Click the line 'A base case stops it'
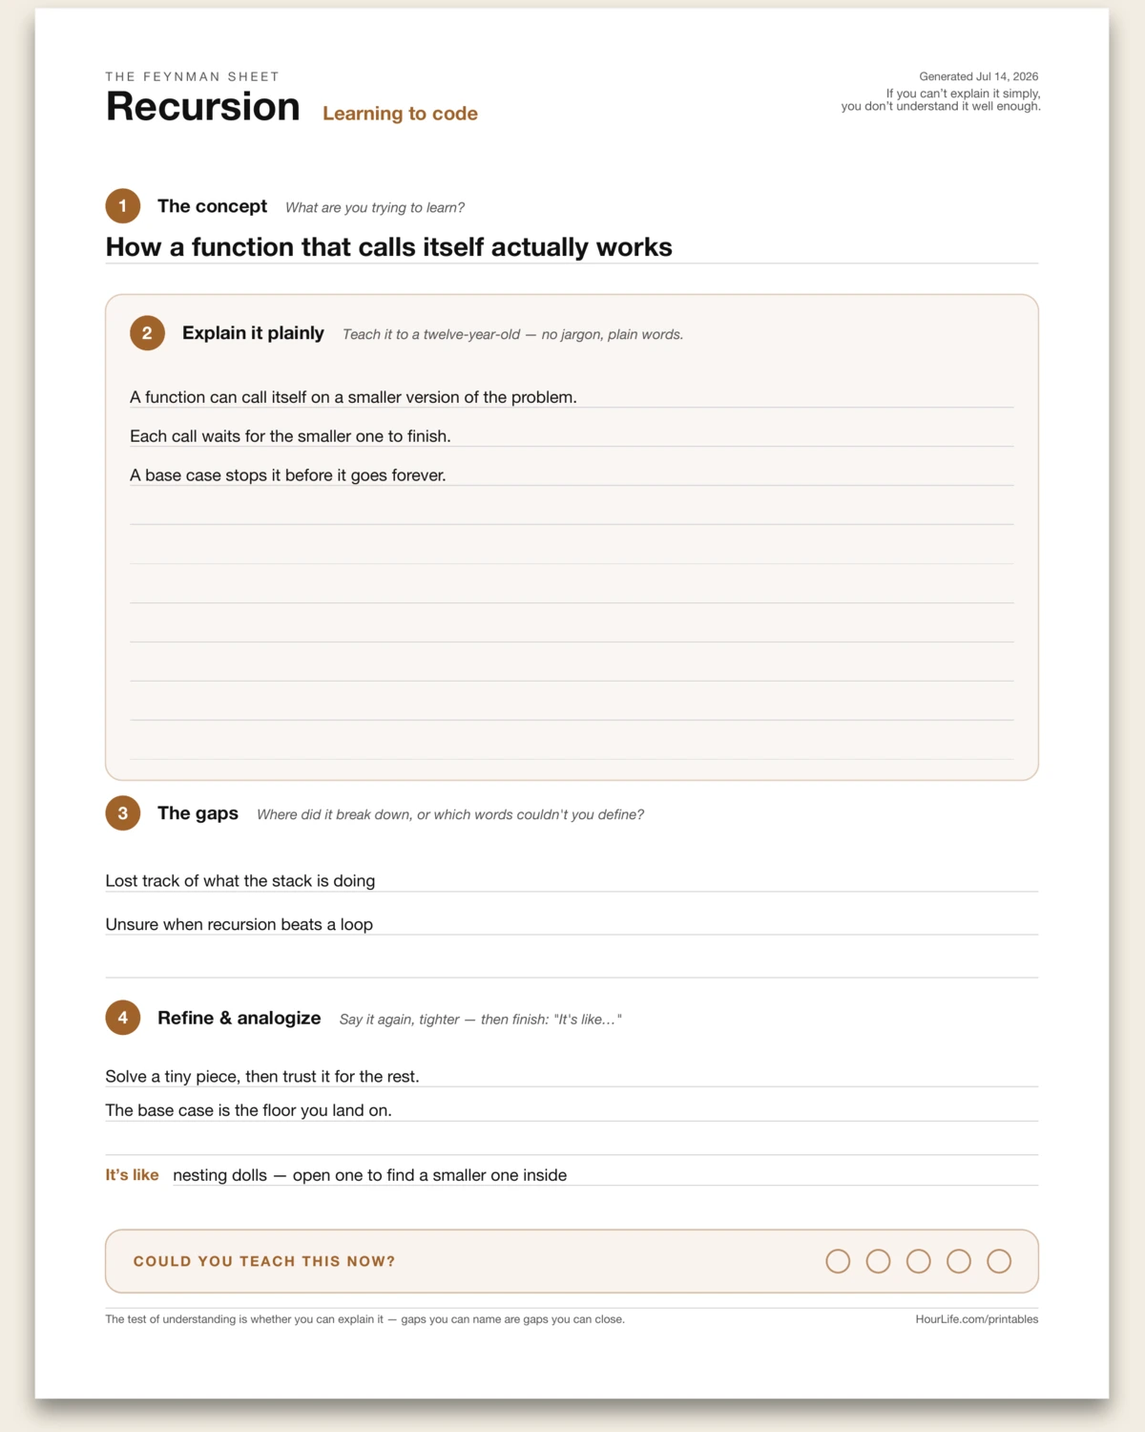 pyautogui.click(x=572, y=474)
